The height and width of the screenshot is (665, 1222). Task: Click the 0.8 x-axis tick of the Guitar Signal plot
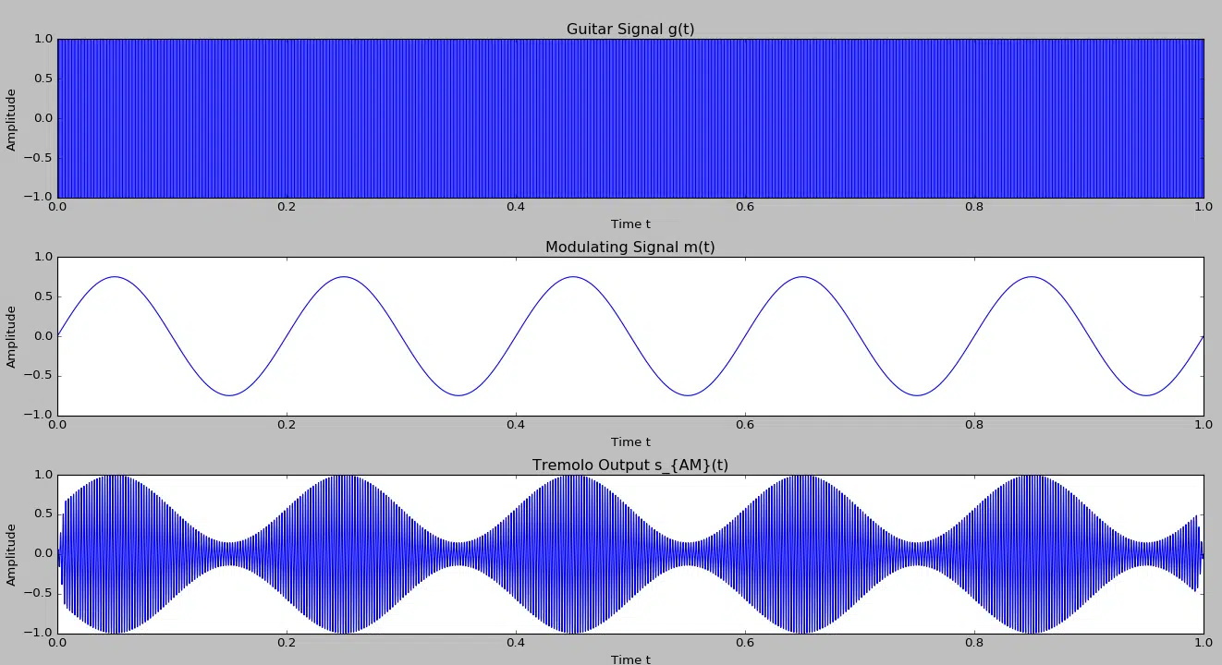coord(974,207)
